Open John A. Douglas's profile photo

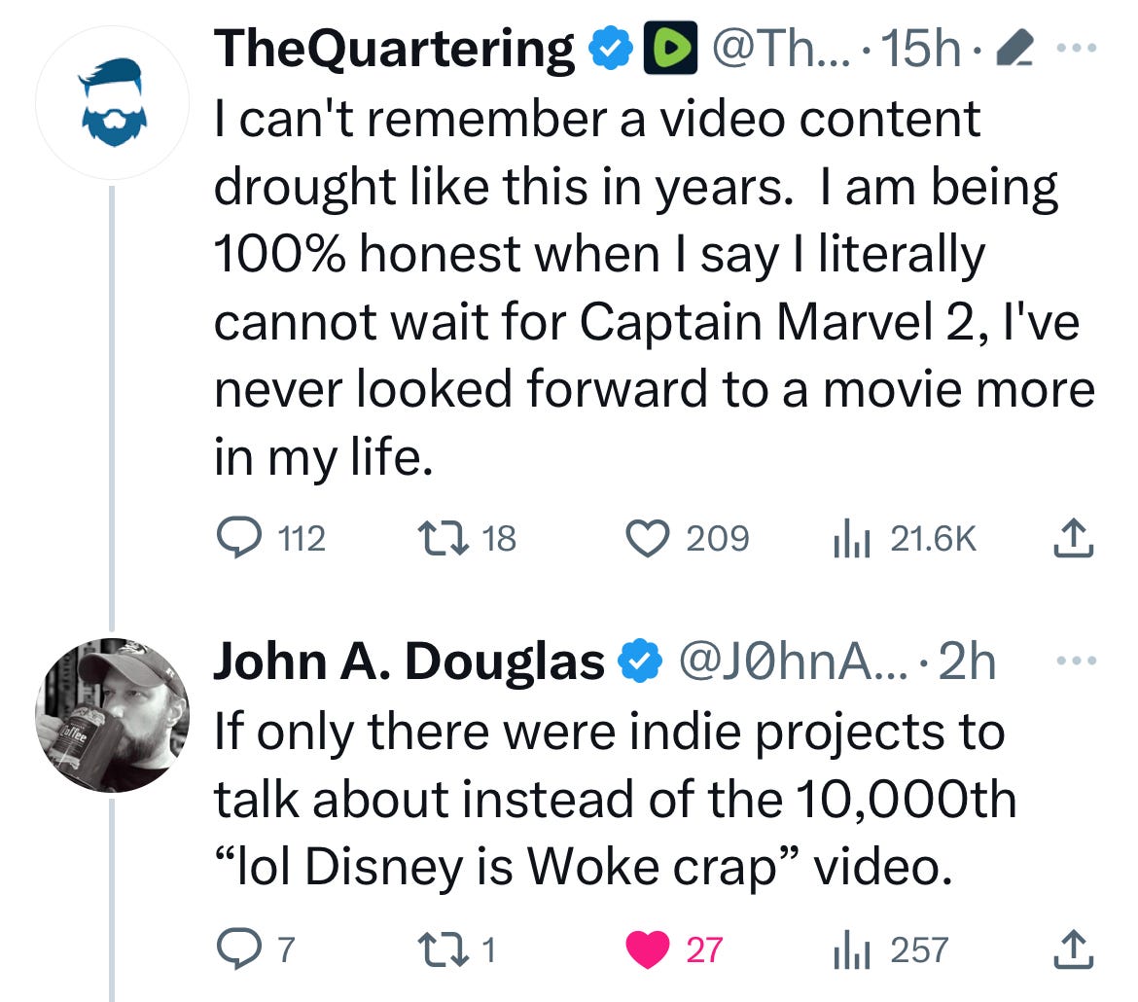(x=113, y=715)
